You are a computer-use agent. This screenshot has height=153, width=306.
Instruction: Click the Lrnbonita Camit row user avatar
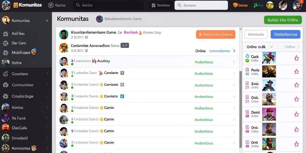coord(64,120)
